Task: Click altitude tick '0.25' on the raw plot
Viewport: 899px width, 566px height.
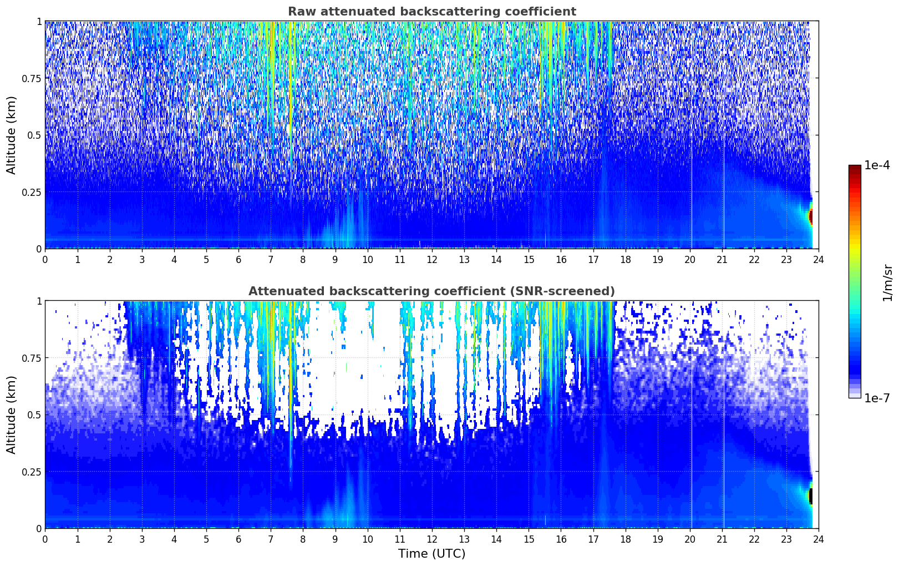Action: coord(31,192)
